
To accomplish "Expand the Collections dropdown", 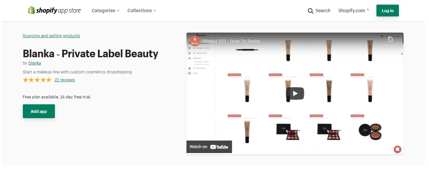I will (142, 11).
